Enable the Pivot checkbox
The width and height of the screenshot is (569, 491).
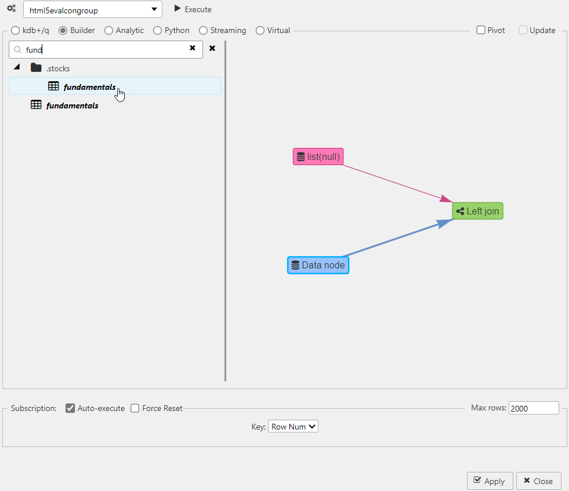[480, 30]
